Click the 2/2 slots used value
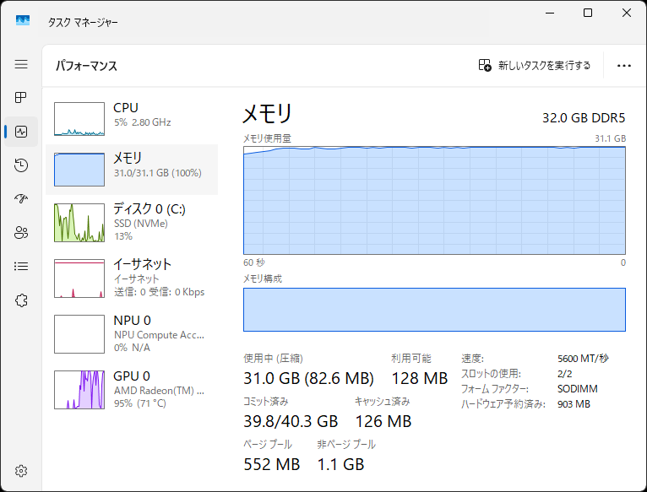 point(564,374)
